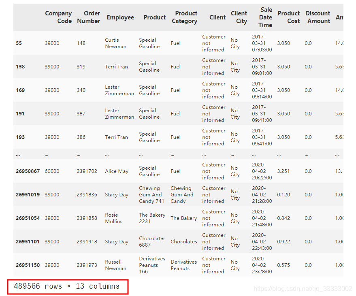
Task: Select order number 319
Action: point(81,67)
